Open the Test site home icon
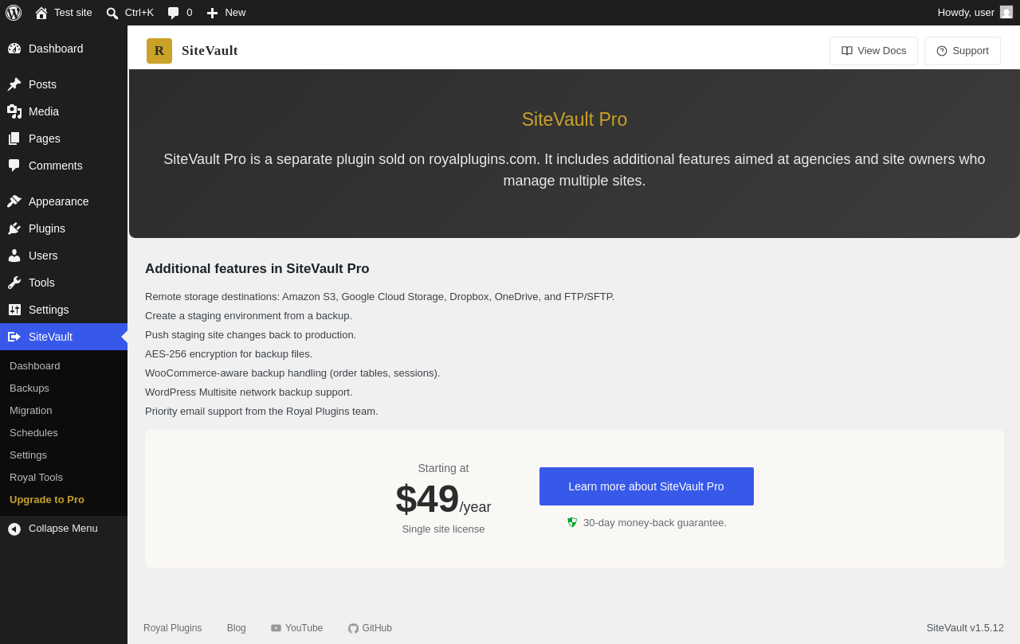1020x644 pixels. [41, 13]
